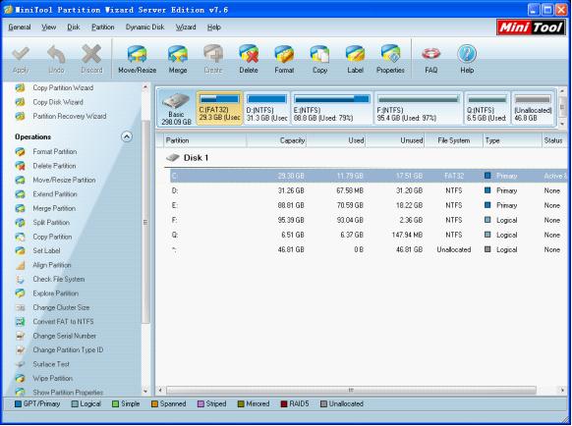Select the D: partition row
Image resolution: width=572 pixels, height=426 pixels.
368,190
